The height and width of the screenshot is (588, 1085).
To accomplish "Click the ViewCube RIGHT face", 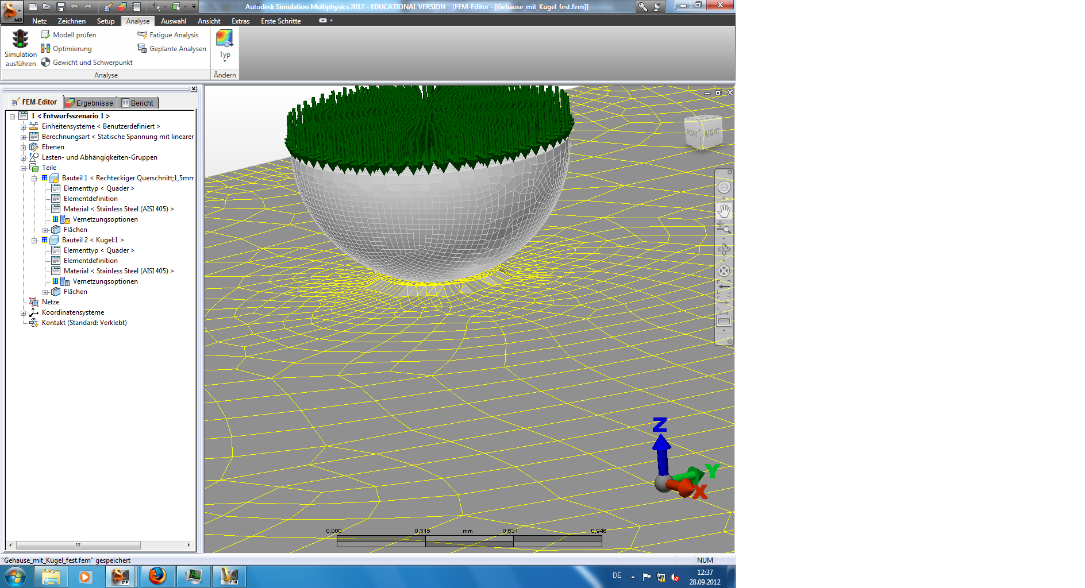I will click(x=712, y=133).
